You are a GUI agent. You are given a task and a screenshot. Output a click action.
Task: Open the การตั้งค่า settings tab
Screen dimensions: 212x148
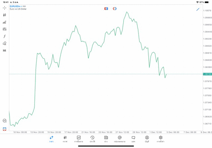click(161, 139)
